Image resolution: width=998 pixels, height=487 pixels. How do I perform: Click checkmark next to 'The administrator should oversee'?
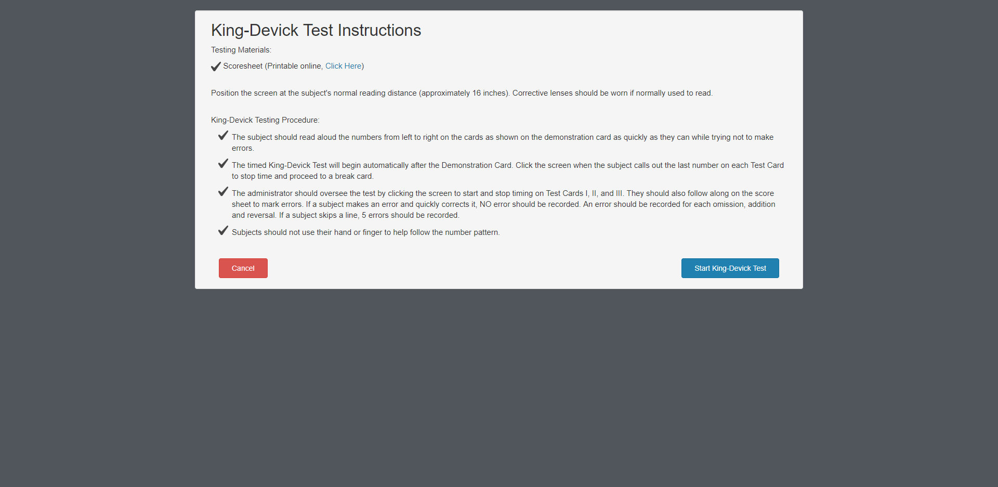223,192
